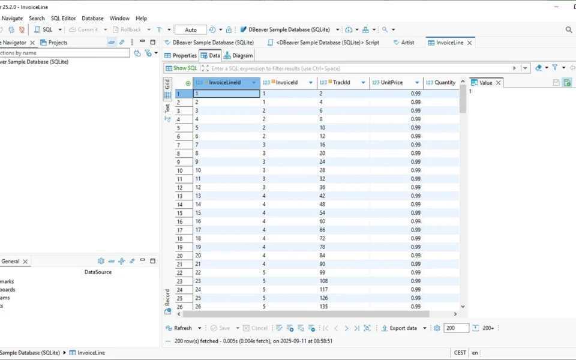
Task: Calculate total row count 200+
Action: click(484, 328)
